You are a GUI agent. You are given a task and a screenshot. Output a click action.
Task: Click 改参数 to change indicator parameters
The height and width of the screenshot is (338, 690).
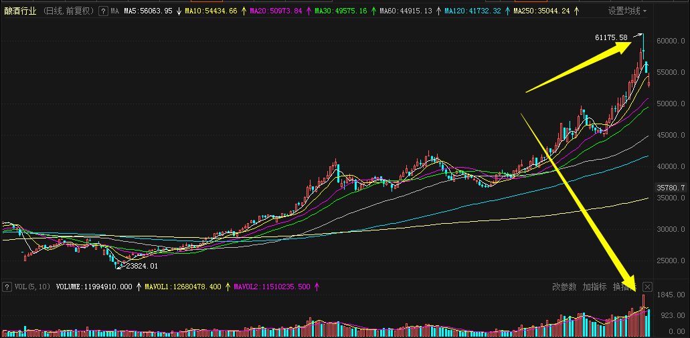(x=564, y=287)
